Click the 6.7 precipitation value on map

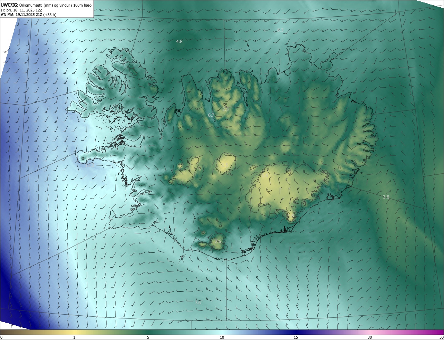point(211,115)
